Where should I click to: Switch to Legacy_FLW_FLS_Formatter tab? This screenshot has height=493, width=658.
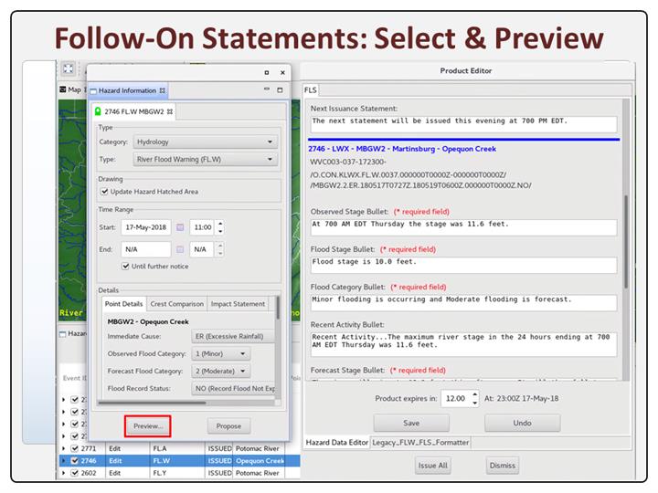point(420,442)
